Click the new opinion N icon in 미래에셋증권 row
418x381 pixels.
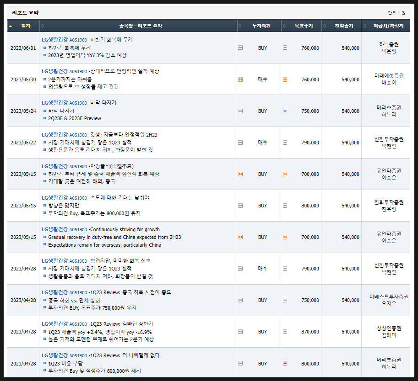(240, 79)
